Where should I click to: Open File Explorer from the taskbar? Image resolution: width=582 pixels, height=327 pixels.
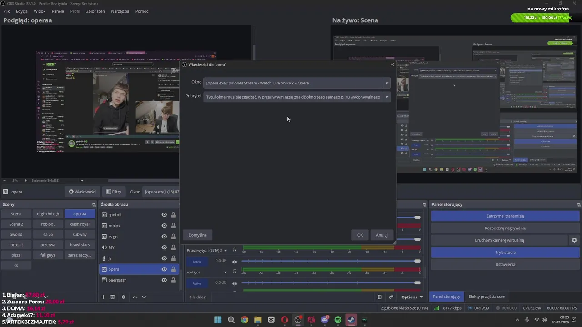[258, 320]
